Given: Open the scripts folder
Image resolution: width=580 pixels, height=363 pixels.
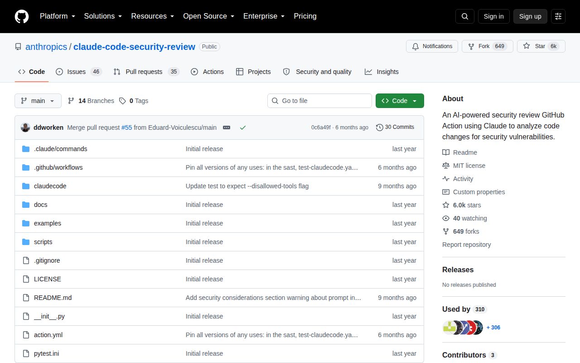Looking at the screenshot, I should [x=43, y=242].
